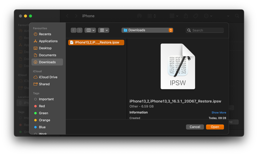Select Desktop in the sidebar

tap(45, 48)
